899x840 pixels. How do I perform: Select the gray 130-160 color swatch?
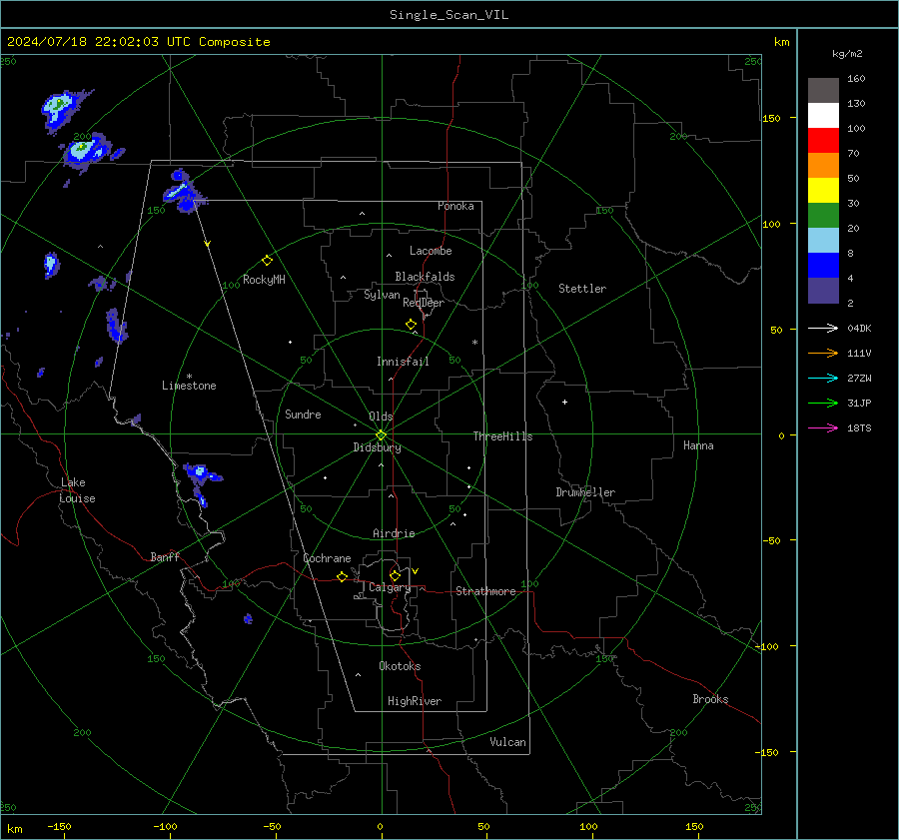tap(823, 91)
